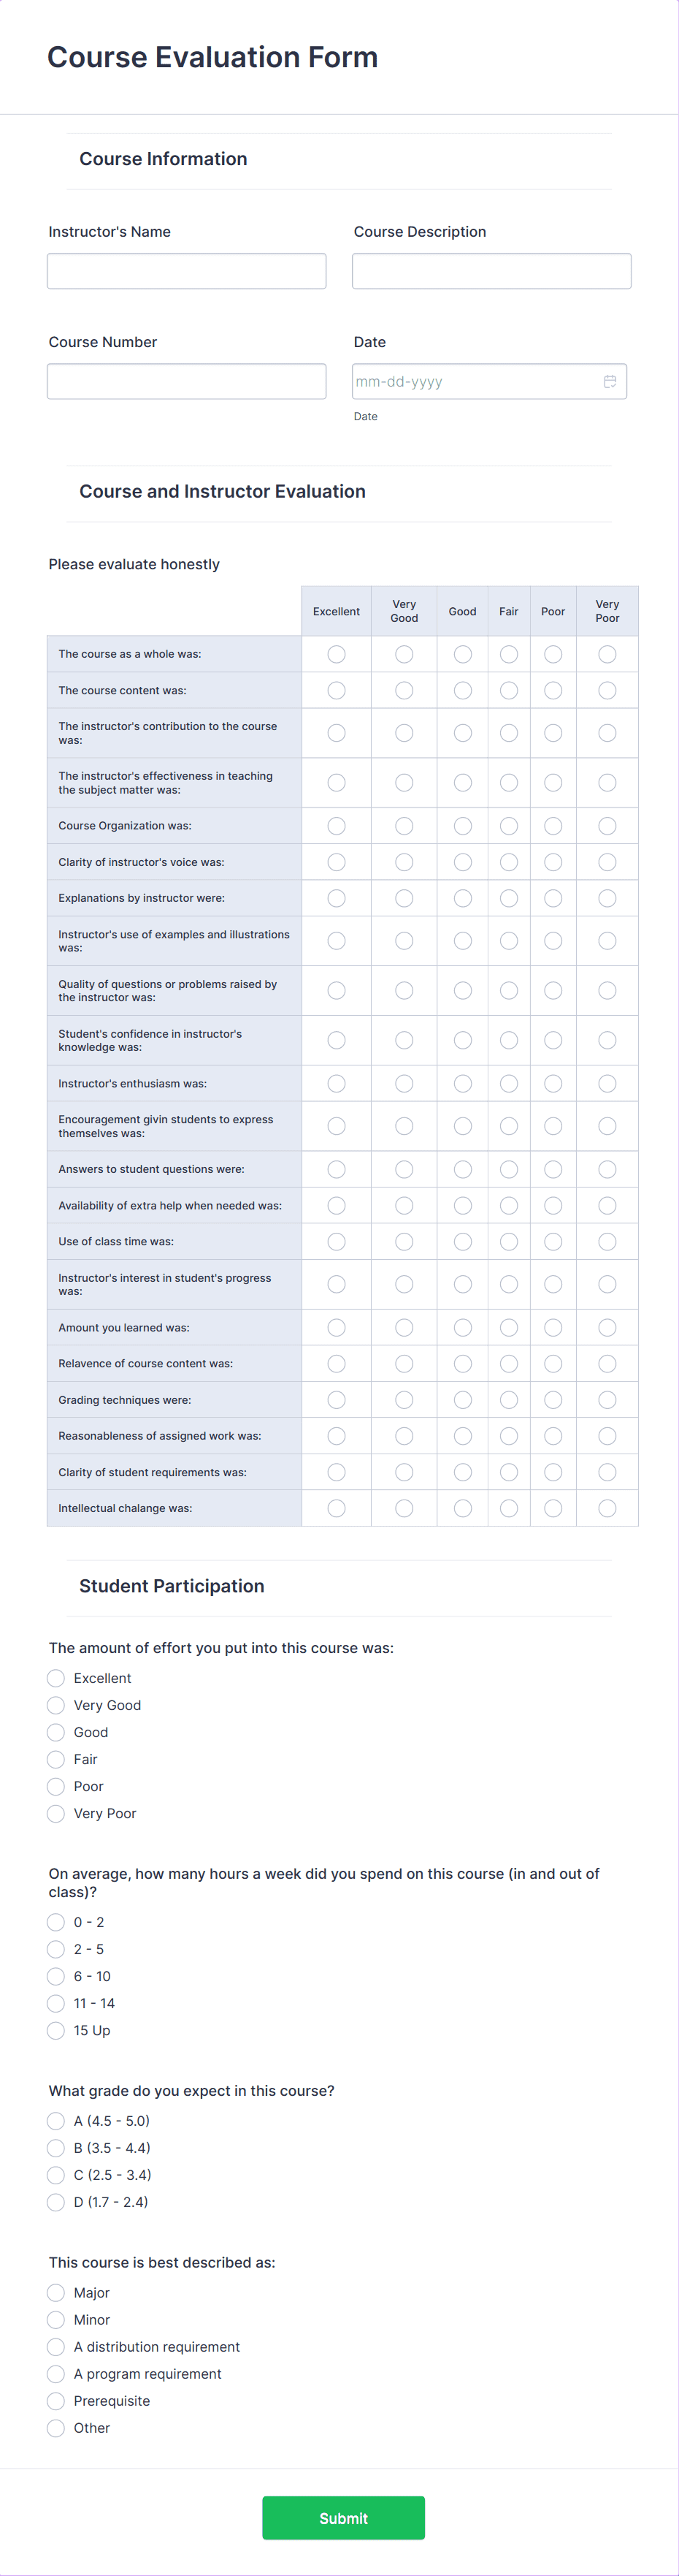This screenshot has width=679, height=2576.
Task: Choose Excellent for effort put into this course
Action: coord(56,1678)
